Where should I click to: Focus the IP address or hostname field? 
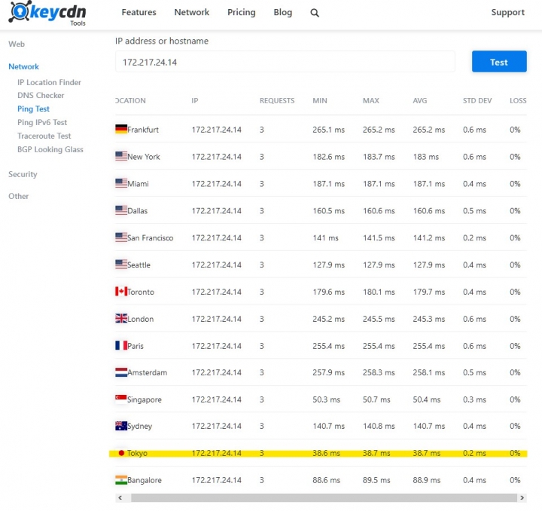click(x=285, y=62)
